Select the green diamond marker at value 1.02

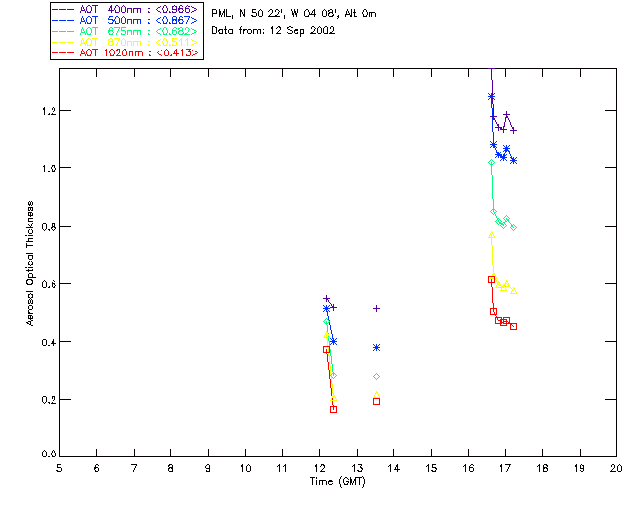pos(491,163)
